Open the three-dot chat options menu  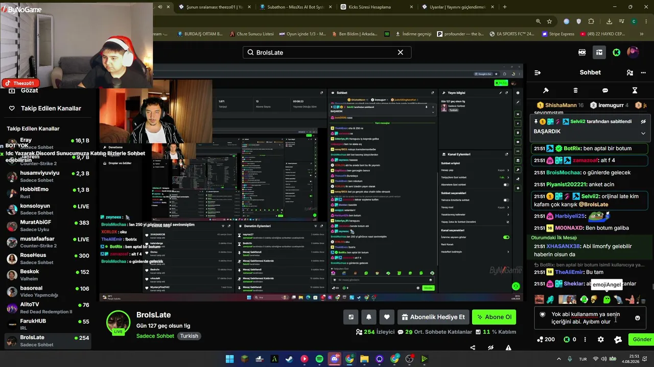(x=643, y=72)
